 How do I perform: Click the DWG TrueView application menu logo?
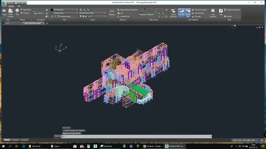[x=4, y=3]
